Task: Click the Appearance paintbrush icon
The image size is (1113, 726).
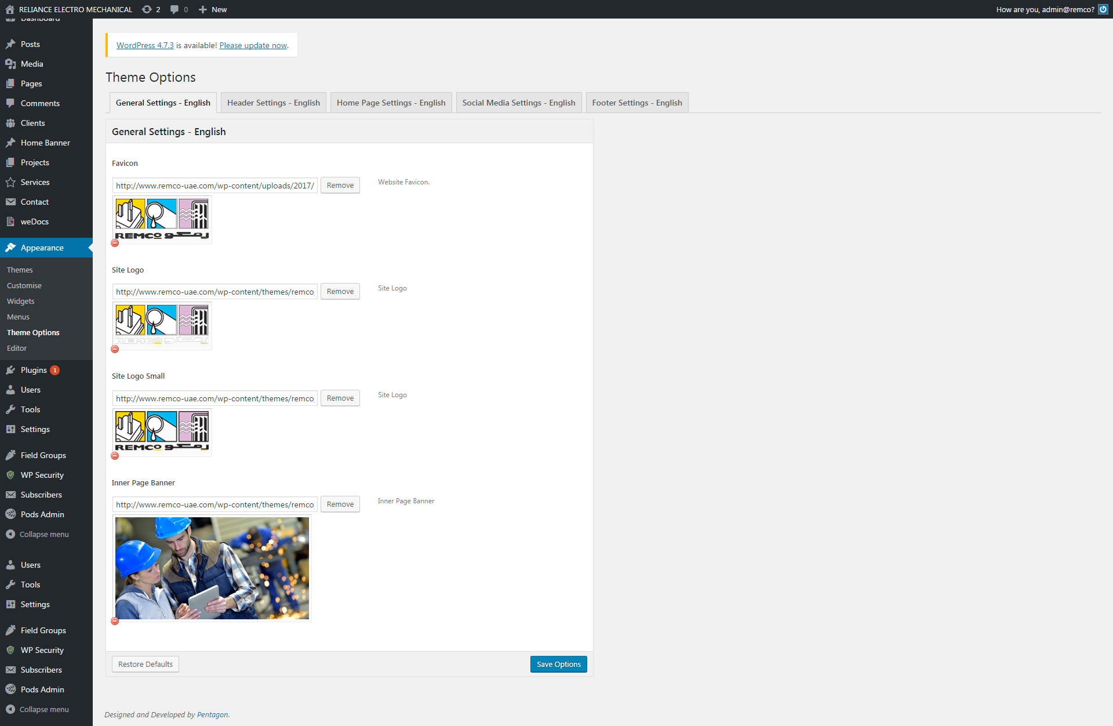Action: click(x=10, y=248)
